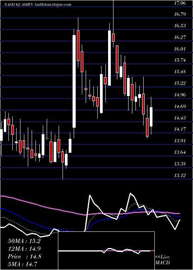The image size is (193, 270).
Task: Click the 14.17 price axis label
Action: tap(180, 129)
